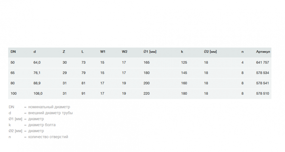Click the legend text 'внешний диаметр трубы'
Screen dimensions: 285x152
[x=50, y=113]
